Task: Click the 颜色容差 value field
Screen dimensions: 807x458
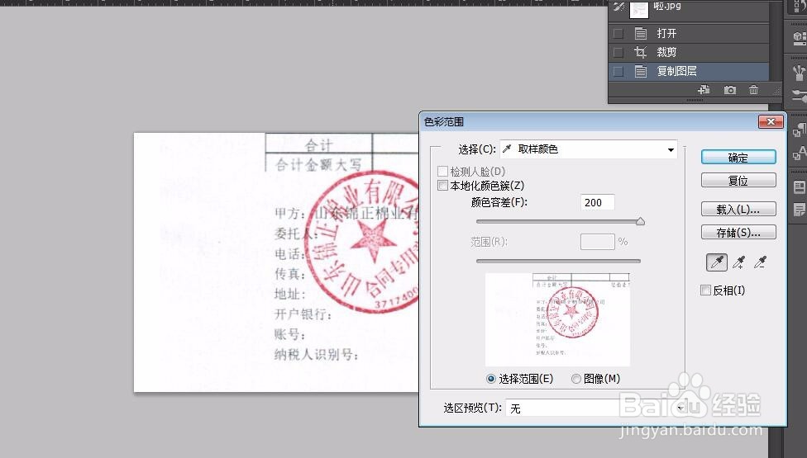Action: (x=597, y=202)
